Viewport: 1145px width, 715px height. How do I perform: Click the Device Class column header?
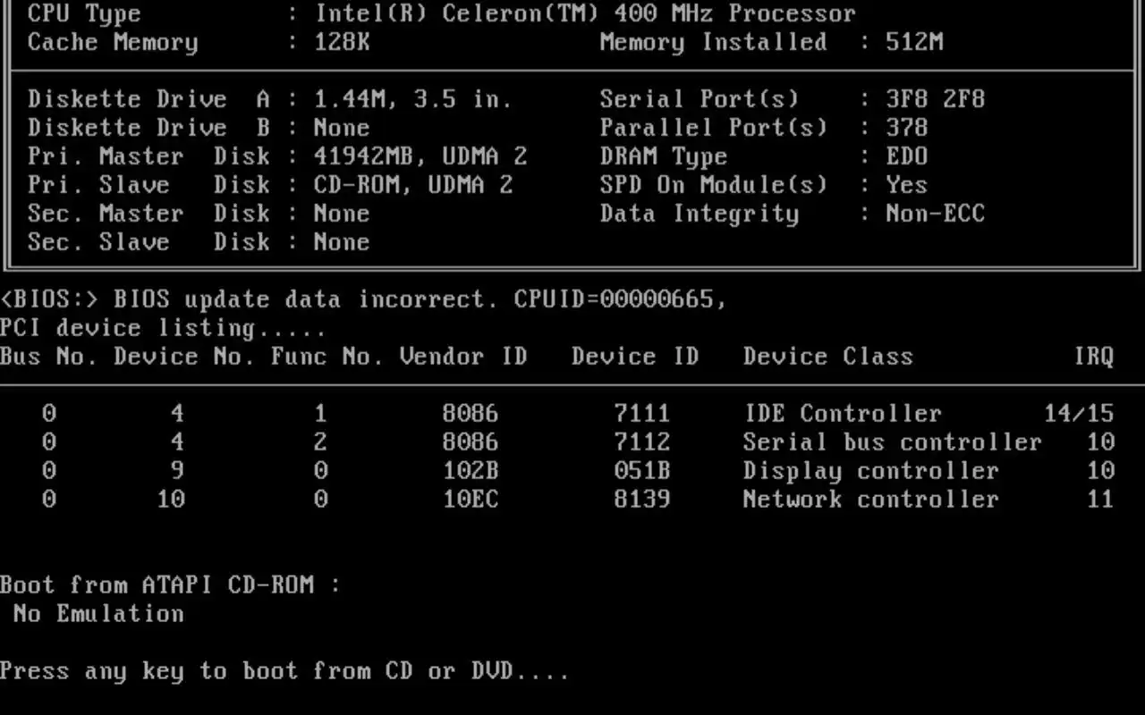click(827, 357)
